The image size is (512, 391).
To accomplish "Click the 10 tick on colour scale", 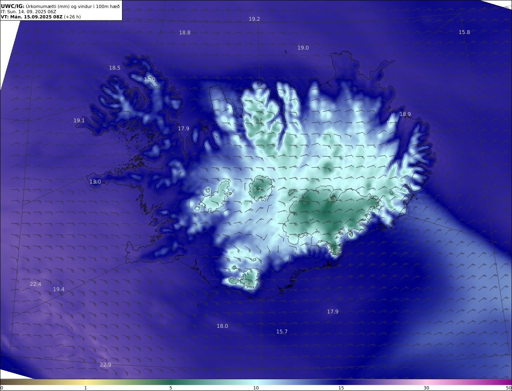I will (256, 388).
